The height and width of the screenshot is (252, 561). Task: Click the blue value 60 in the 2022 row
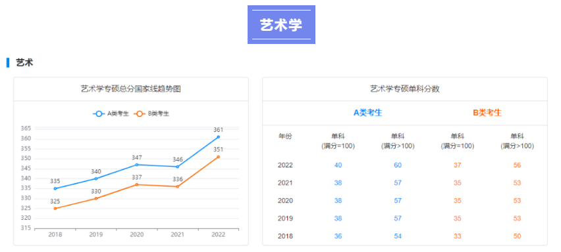click(398, 165)
